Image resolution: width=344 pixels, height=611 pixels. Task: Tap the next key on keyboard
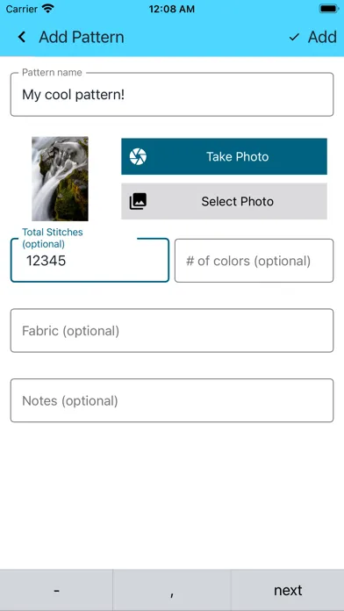coord(288,590)
